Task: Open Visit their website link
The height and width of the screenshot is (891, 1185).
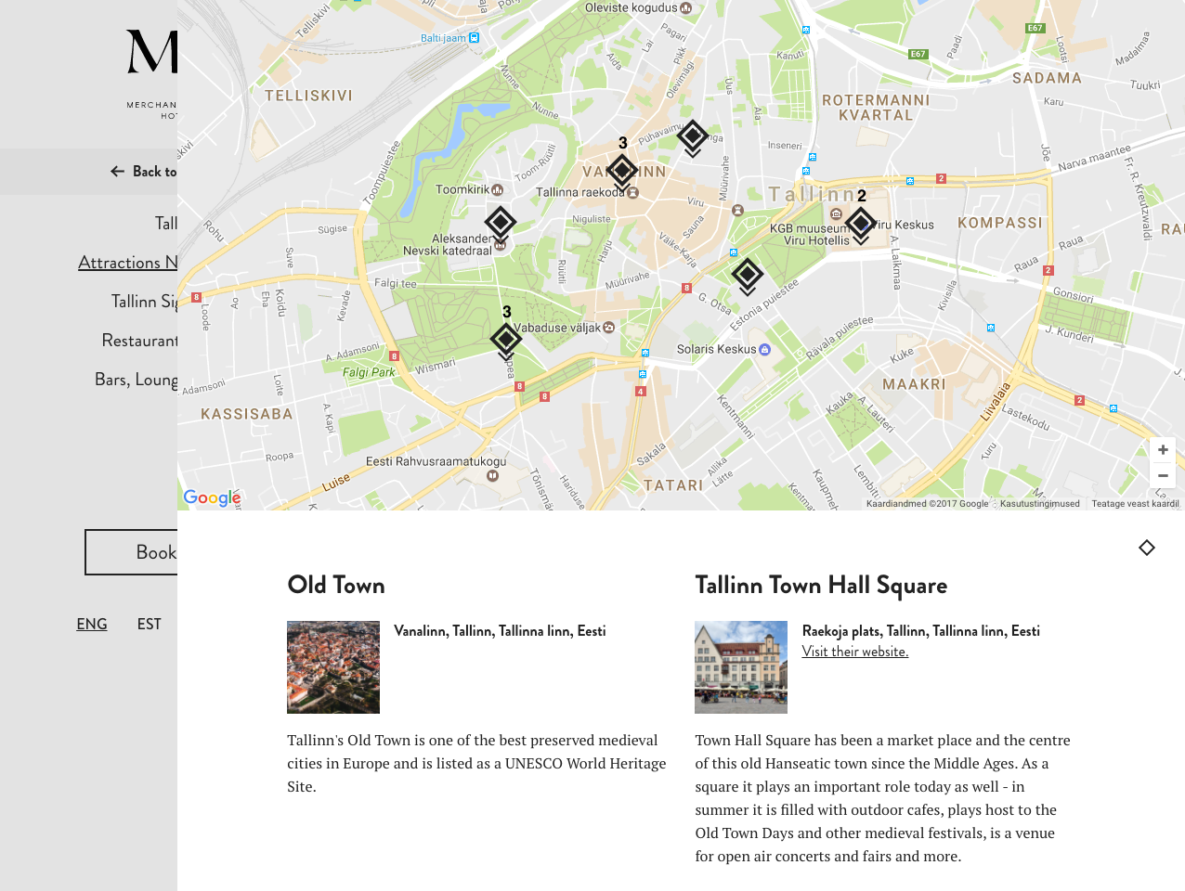Action: pos(855,652)
